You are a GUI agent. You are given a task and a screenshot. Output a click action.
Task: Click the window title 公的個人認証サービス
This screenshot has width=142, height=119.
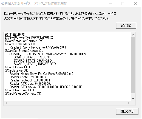16,4
